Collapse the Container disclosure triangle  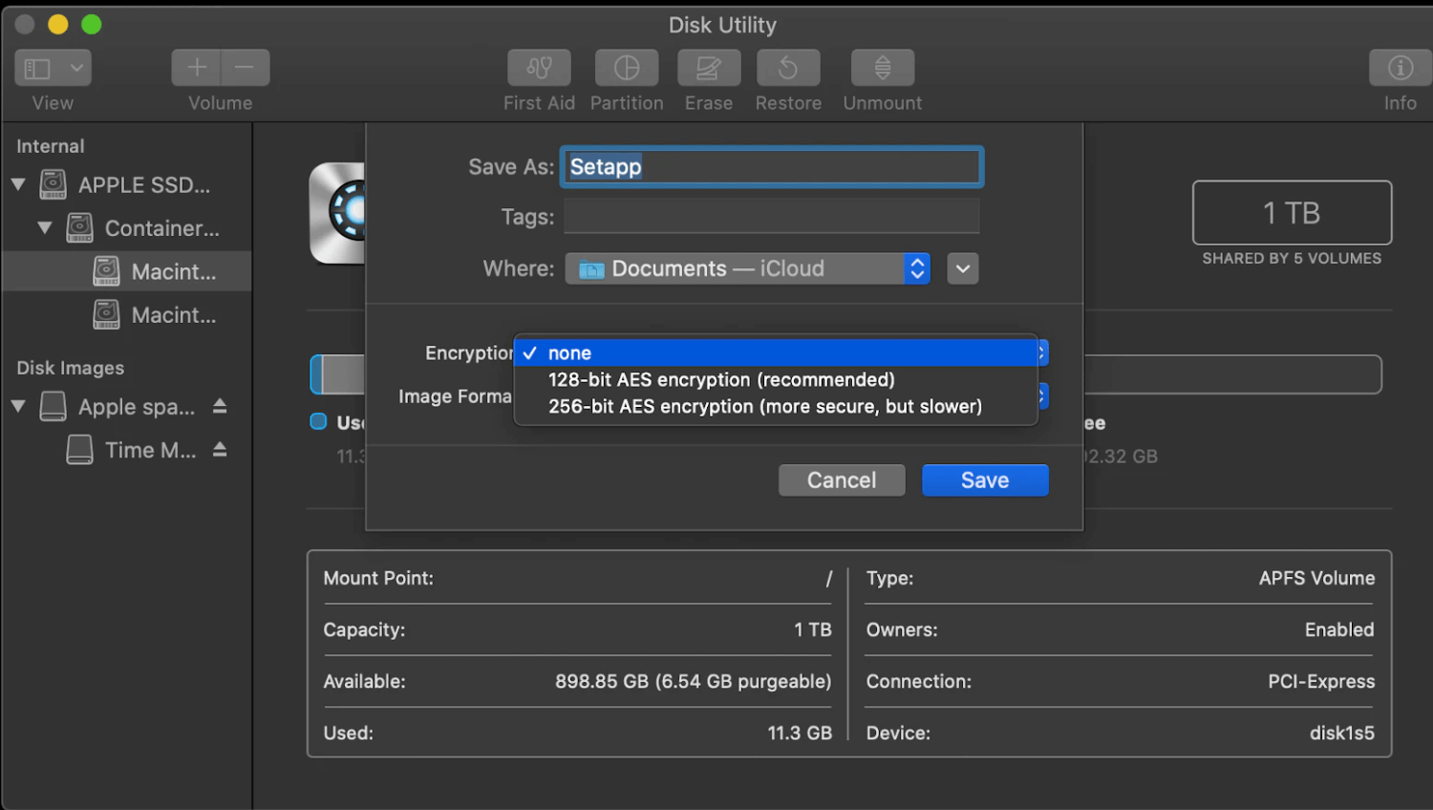[45, 227]
